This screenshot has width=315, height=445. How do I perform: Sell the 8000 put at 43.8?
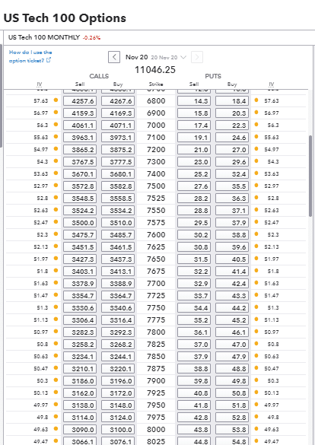194,430
